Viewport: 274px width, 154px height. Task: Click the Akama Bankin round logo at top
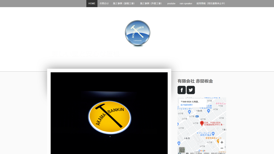coord(138,33)
